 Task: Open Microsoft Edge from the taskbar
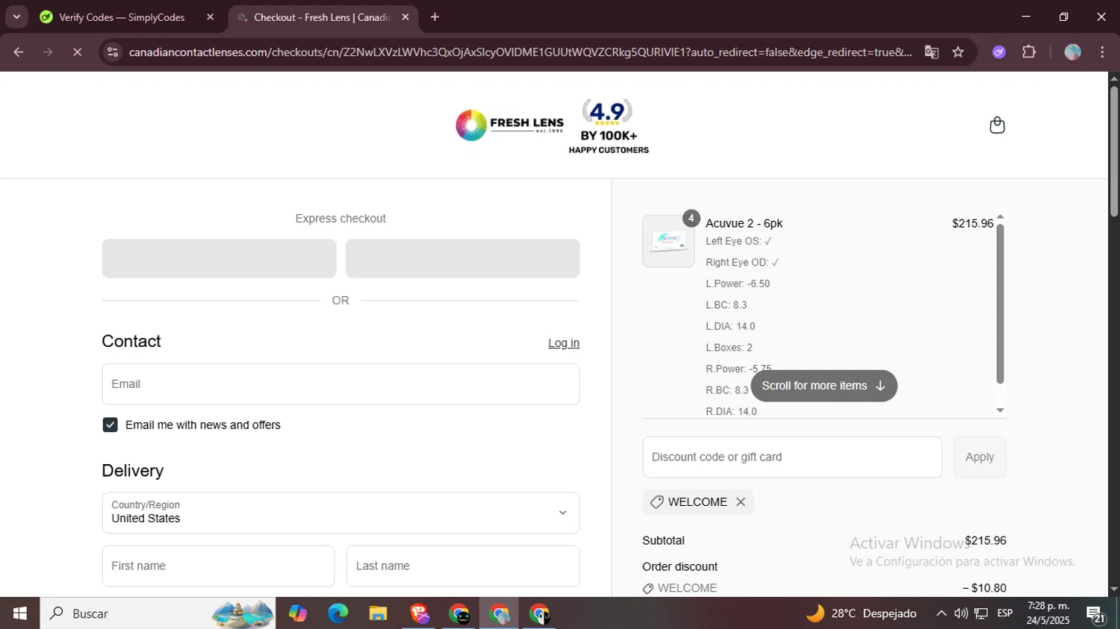tap(338, 613)
